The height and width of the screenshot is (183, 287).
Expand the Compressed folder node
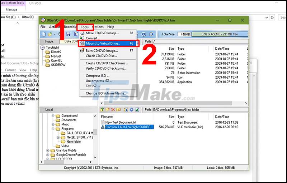pyautogui.click(x=53, y=116)
